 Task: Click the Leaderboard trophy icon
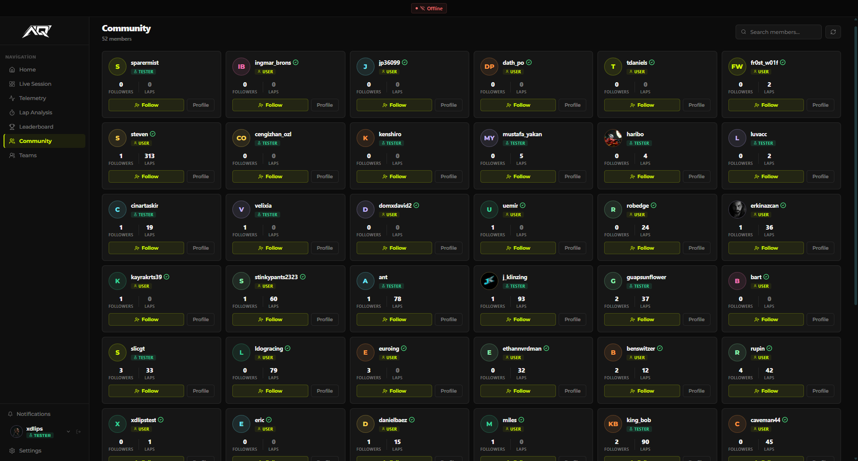coord(12,127)
